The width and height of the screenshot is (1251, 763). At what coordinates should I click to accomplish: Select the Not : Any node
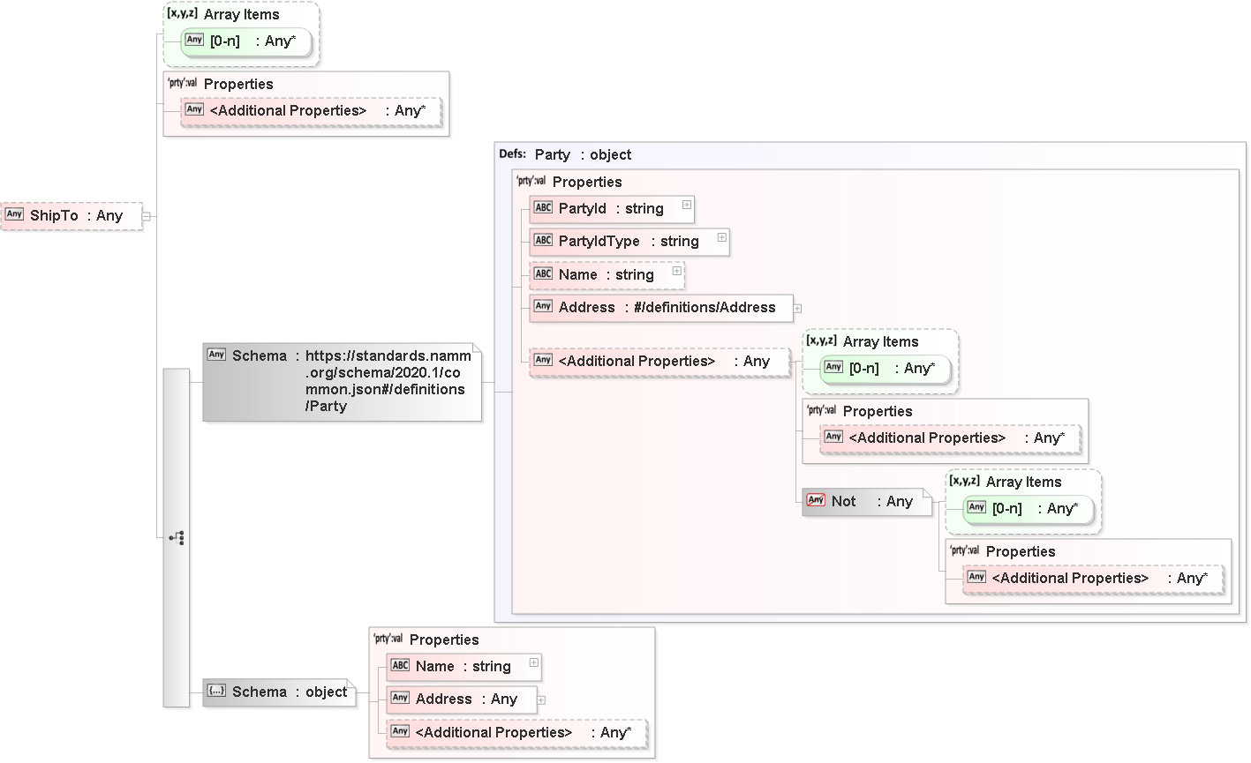(x=867, y=502)
